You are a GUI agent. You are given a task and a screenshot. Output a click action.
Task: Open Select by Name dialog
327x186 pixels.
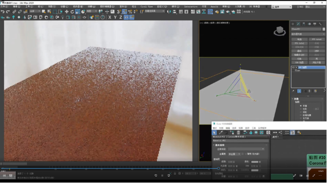pyautogui.click(x=49, y=12)
